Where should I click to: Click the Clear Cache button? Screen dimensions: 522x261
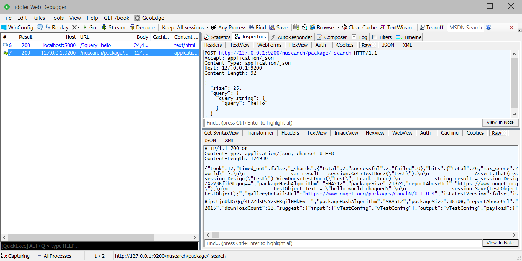click(x=359, y=27)
